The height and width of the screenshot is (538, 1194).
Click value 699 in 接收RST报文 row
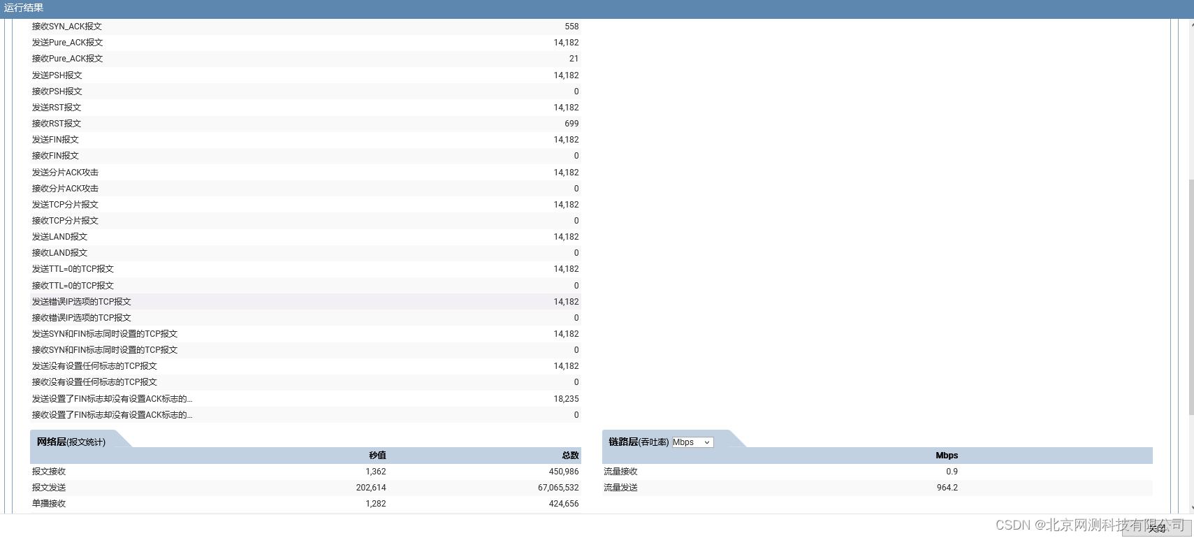click(571, 124)
